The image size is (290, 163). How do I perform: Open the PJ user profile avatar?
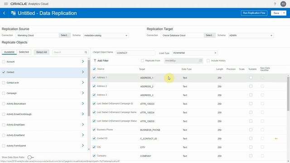(x=283, y=4)
